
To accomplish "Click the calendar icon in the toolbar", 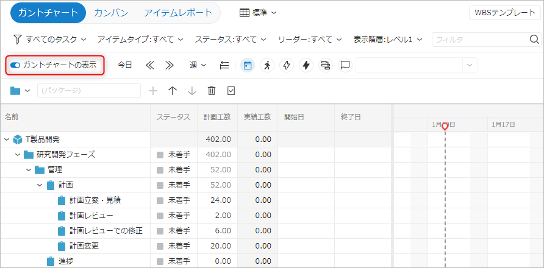I will coord(248,65).
